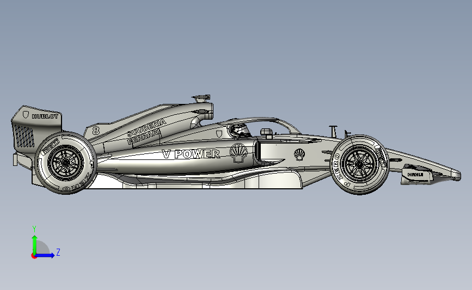
Task: Select the front wheel of the car model
Action: [360, 164]
